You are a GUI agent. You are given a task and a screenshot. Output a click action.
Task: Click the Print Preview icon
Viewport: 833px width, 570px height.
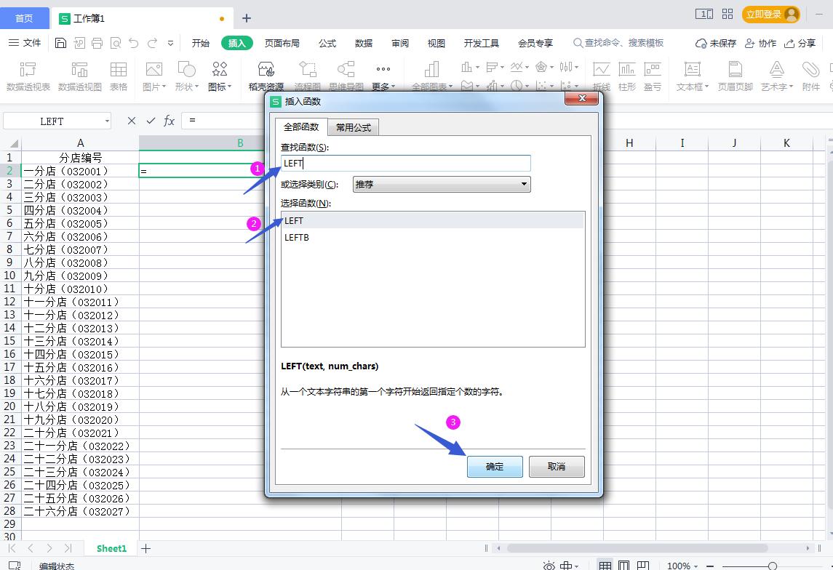click(x=115, y=43)
